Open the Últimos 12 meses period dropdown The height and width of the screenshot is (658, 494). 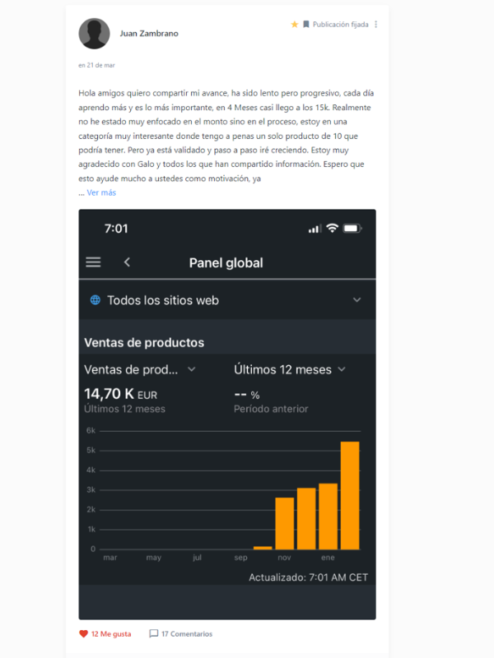tap(342, 369)
